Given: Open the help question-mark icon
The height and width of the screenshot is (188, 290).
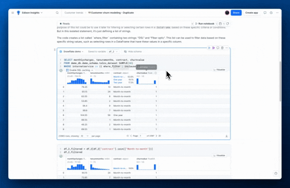Looking at the screenshot, I should click(x=276, y=174).
